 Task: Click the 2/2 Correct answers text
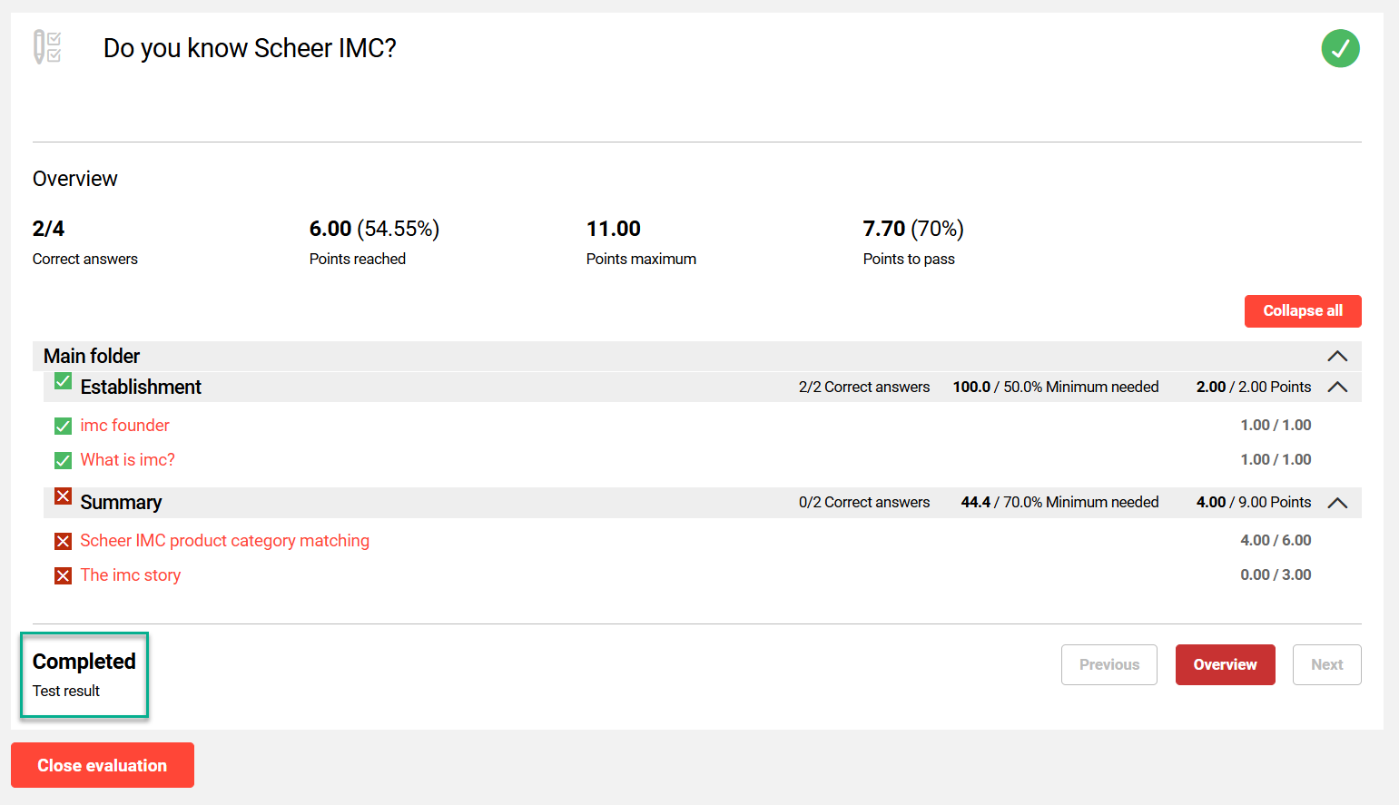(864, 387)
